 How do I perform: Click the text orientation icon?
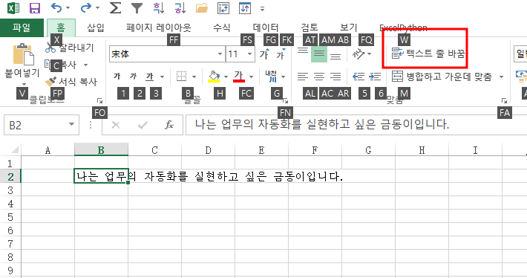point(359,54)
